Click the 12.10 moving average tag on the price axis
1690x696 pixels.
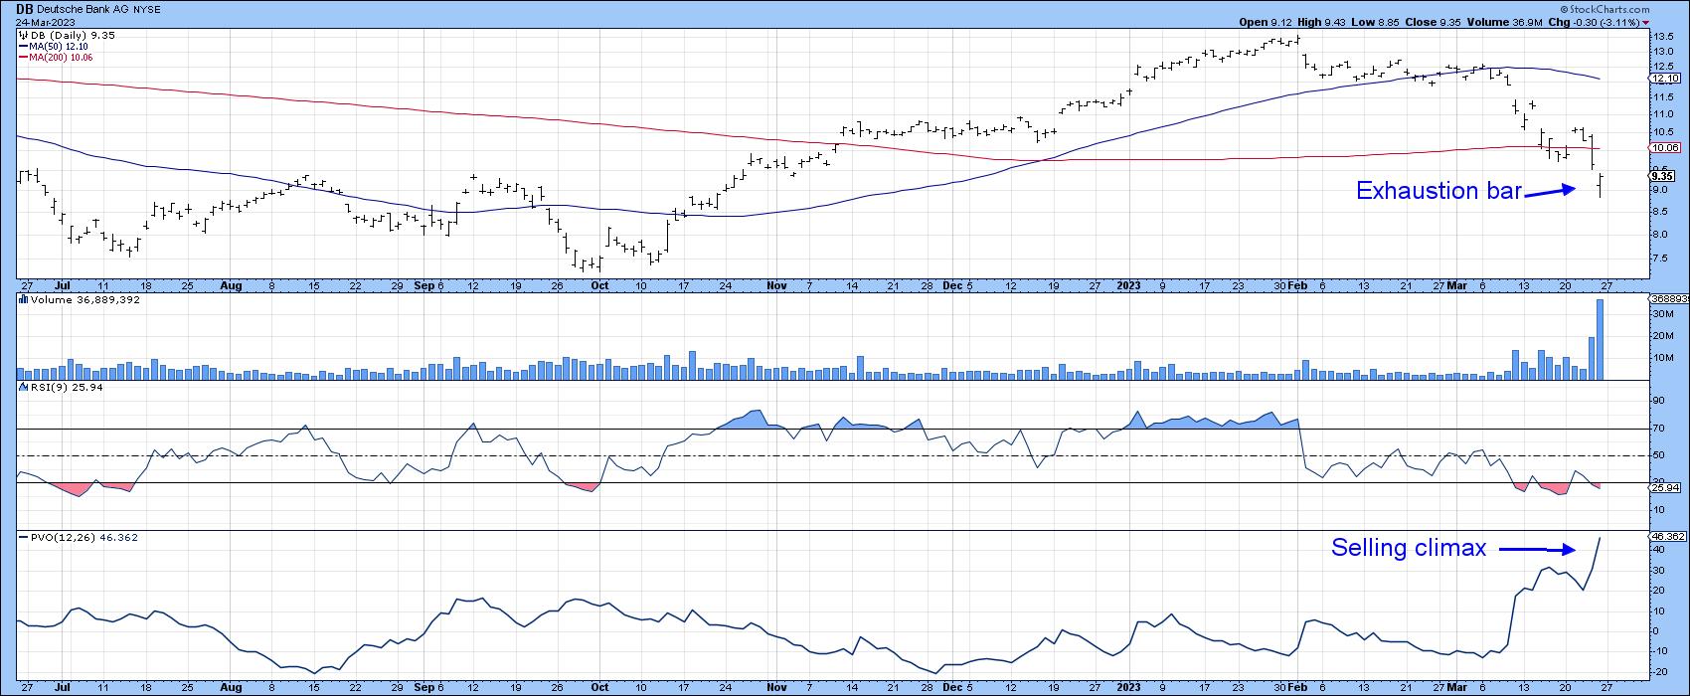pyautogui.click(x=1663, y=79)
